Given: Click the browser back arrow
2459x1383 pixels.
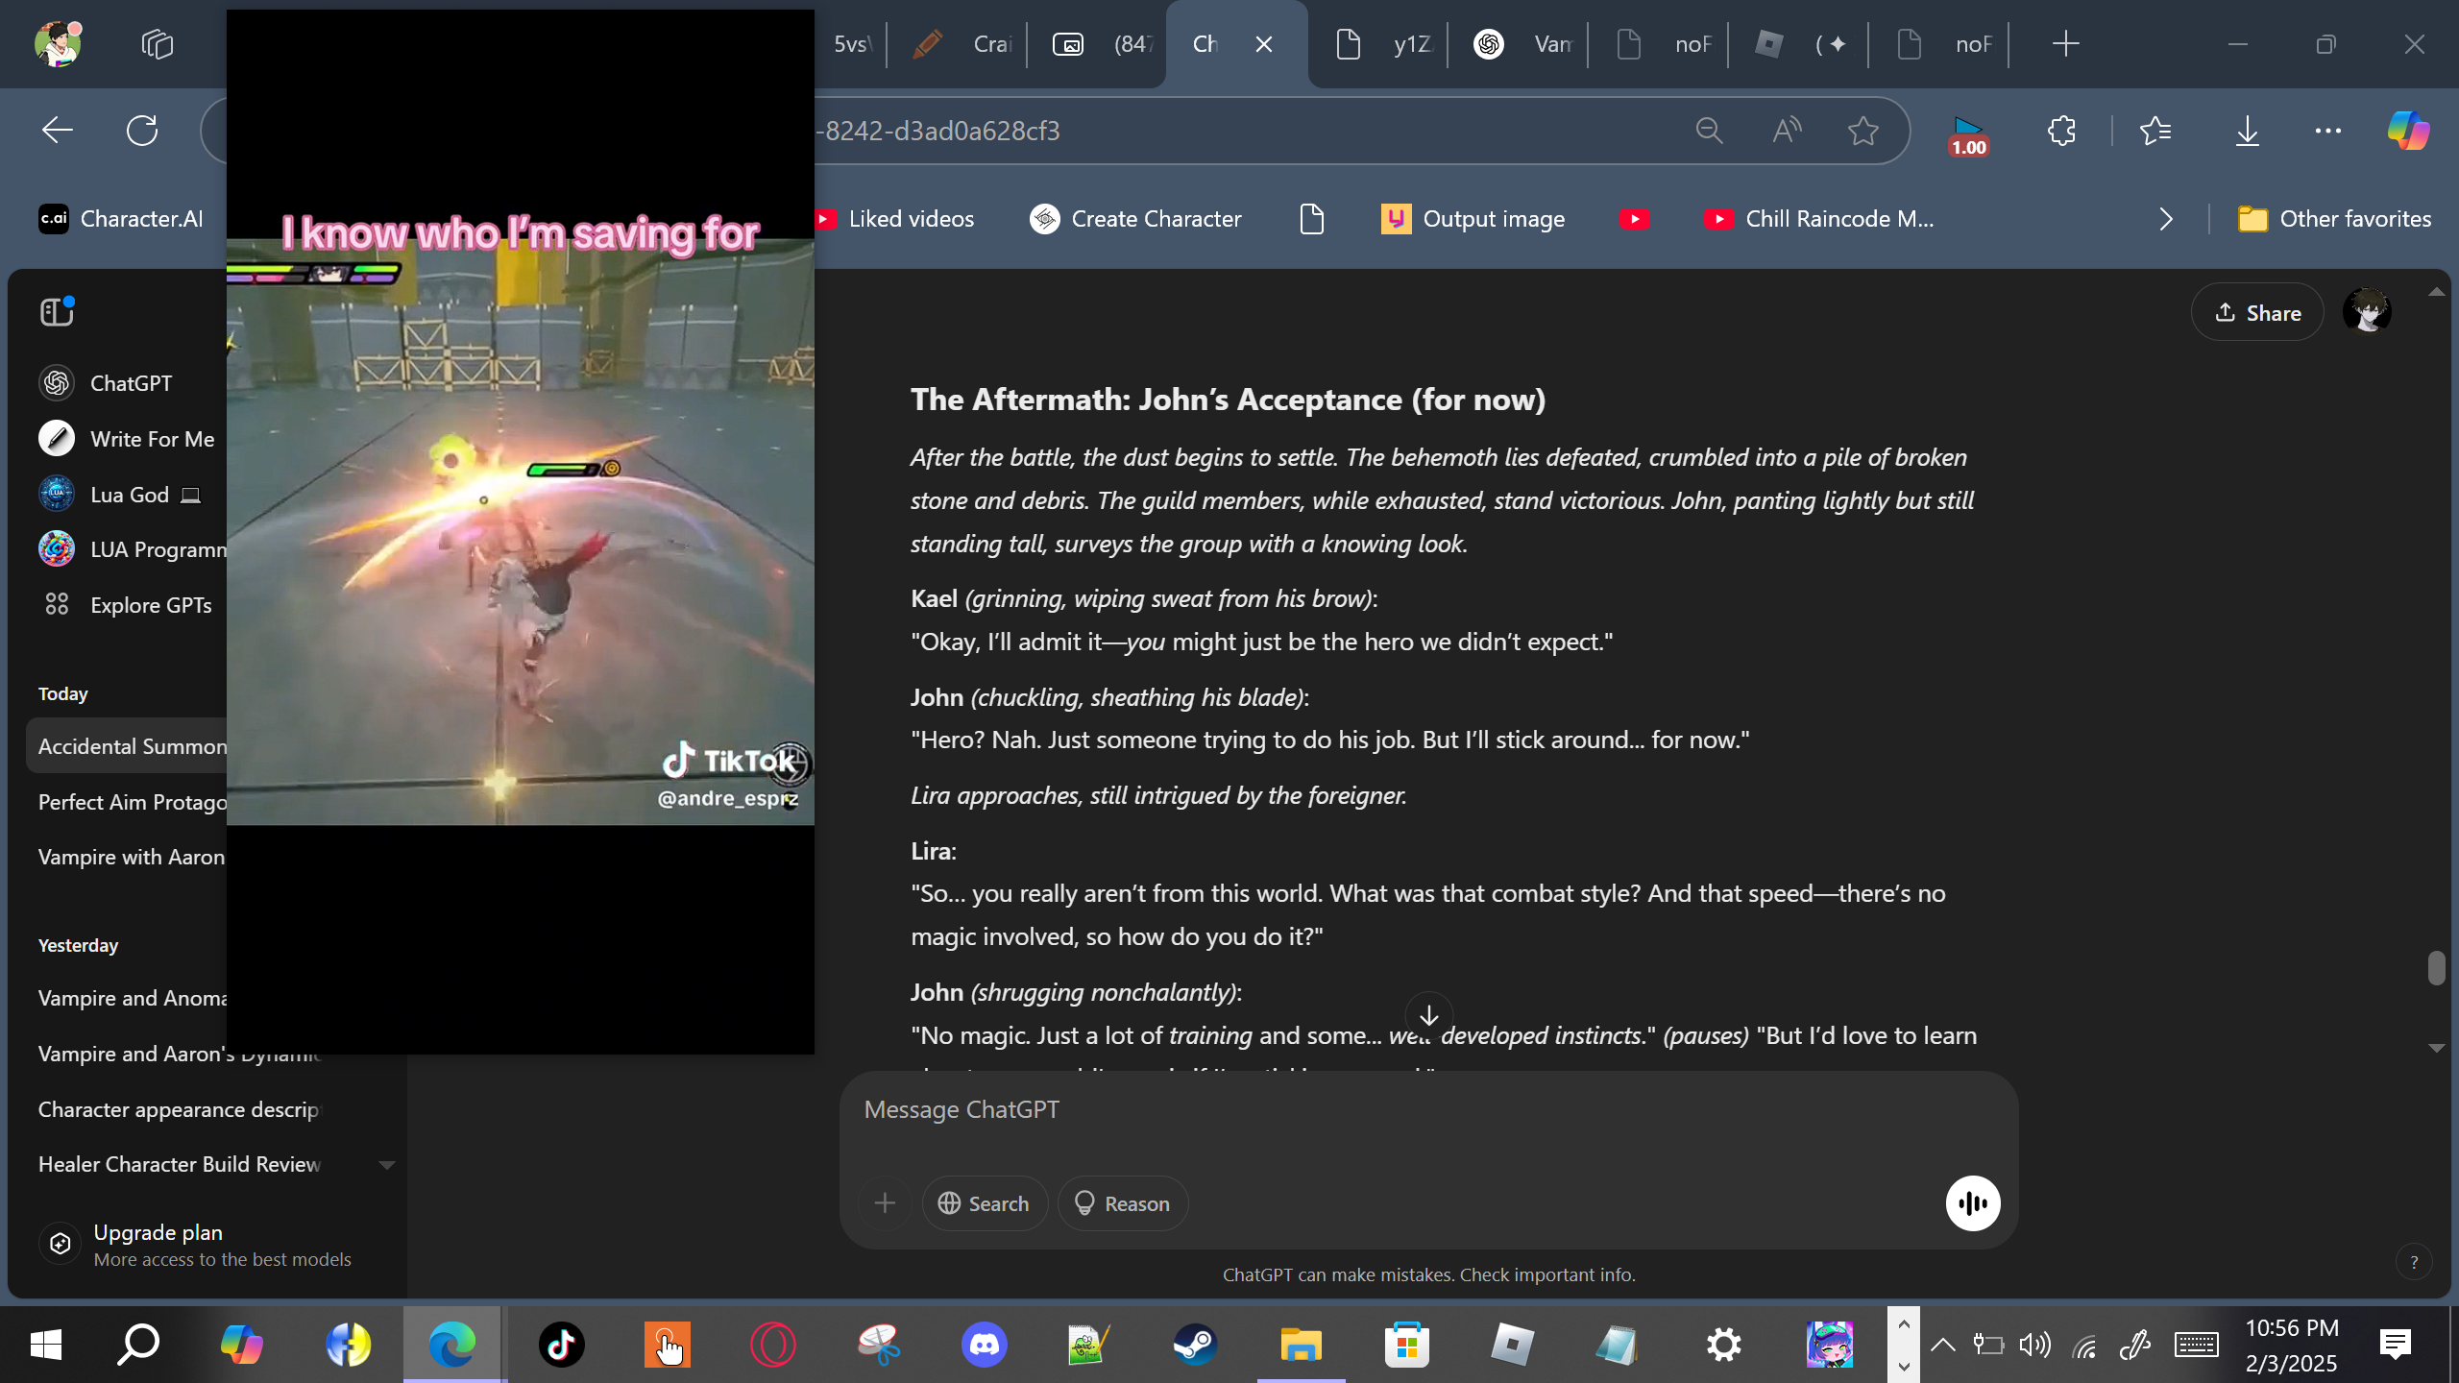Looking at the screenshot, I should (x=58, y=131).
